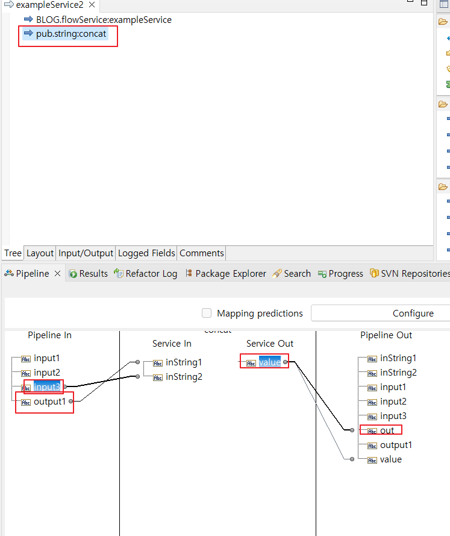Click the string type icon of out in Pipeline Out
450x536 pixels.
coord(372,432)
